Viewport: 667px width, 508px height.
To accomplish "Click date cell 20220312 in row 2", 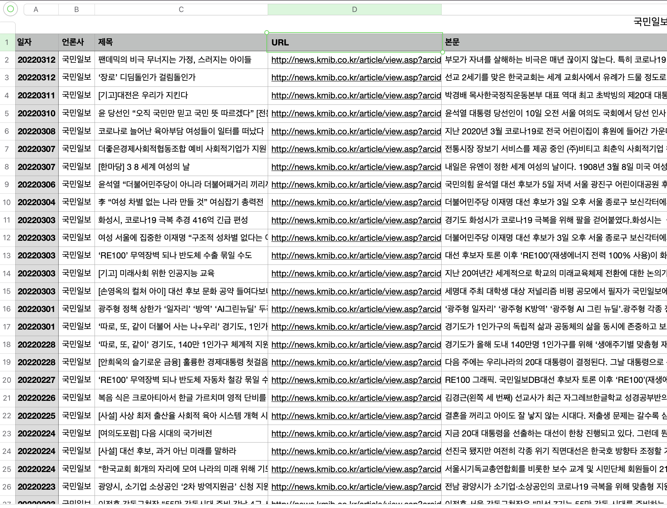I will pyautogui.click(x=37, y=60).
